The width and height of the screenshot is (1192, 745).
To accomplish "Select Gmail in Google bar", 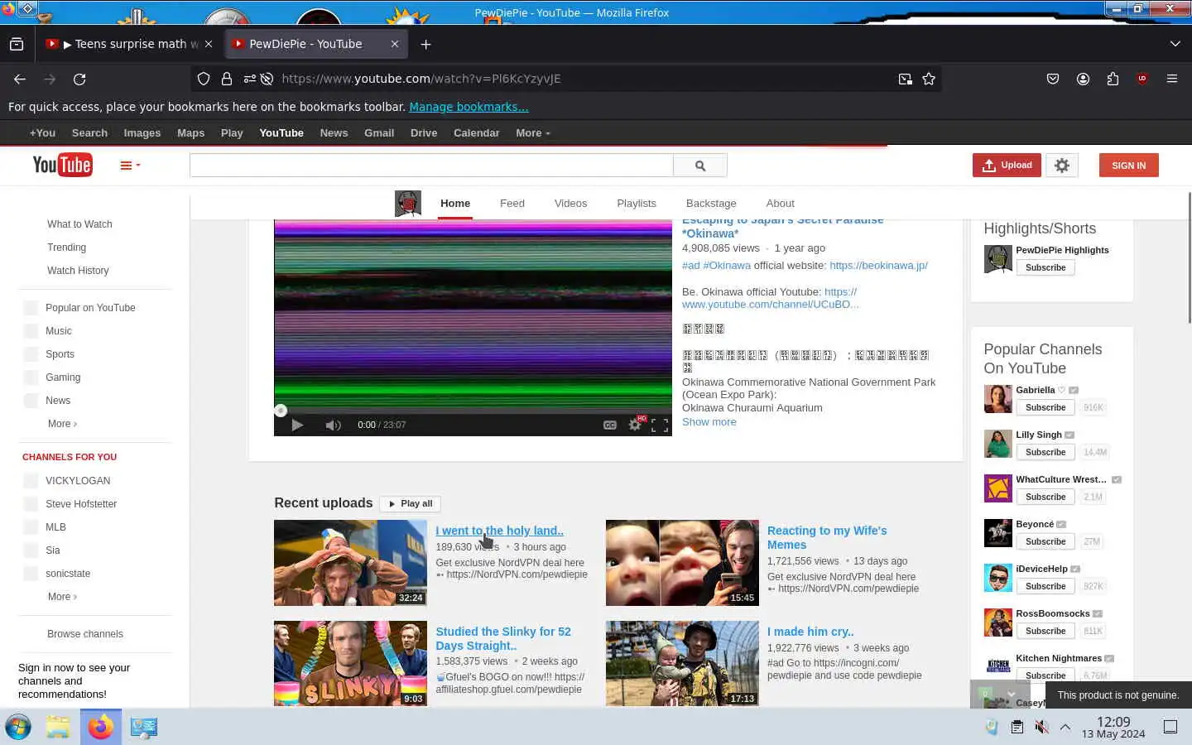I will pyautogui.click(x=379, y=132).
